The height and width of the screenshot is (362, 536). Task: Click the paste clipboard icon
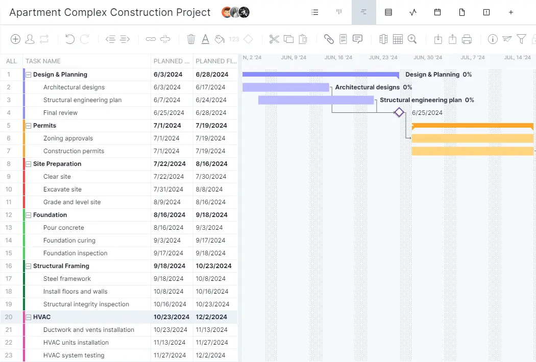[x=303, y=39]
